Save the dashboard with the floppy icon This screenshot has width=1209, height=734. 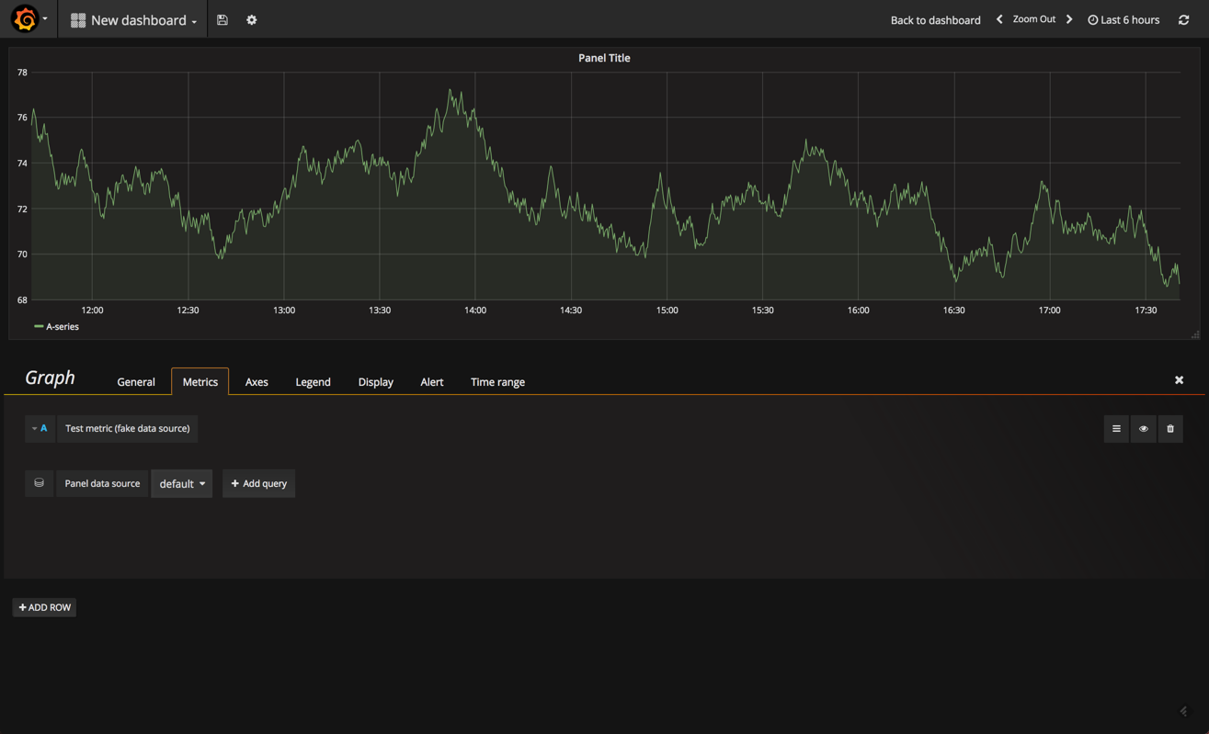pyautogui.click(x=222, y=19)
